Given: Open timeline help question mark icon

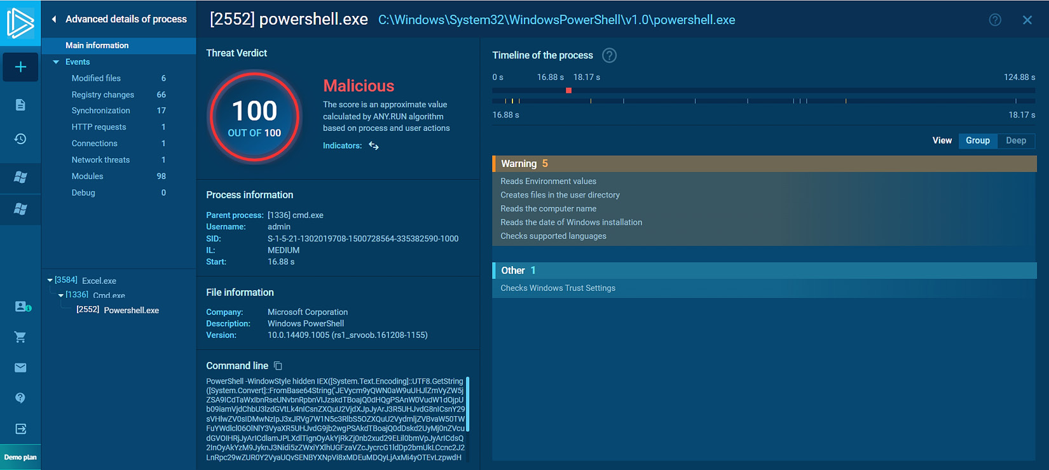Looking at the screenshot, I should pyautogui.click(x=609, y=55).
